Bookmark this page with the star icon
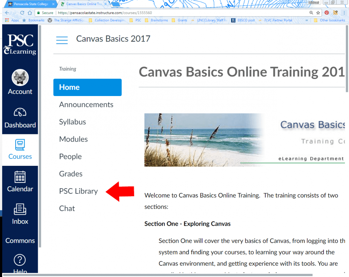Screen dimensions: 349x277 318,13
